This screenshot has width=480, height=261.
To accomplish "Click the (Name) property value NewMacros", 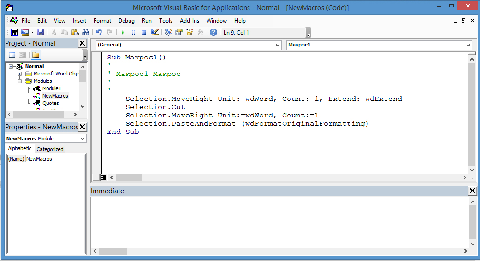I will (55, 159).
